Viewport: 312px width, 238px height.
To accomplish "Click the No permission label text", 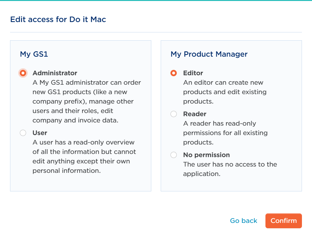I will (206, 155).
